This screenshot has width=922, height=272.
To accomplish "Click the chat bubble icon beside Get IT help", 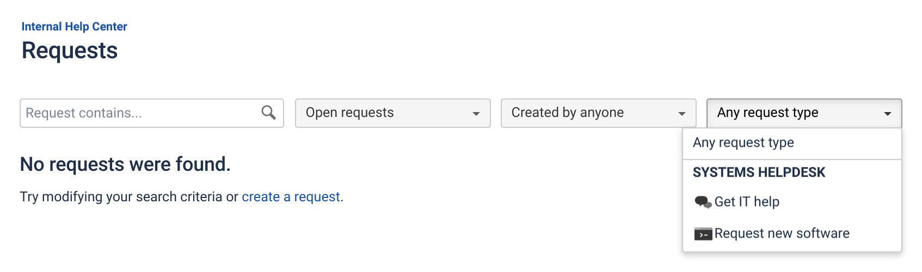I will pyautogui.click(x=703, y=202).
